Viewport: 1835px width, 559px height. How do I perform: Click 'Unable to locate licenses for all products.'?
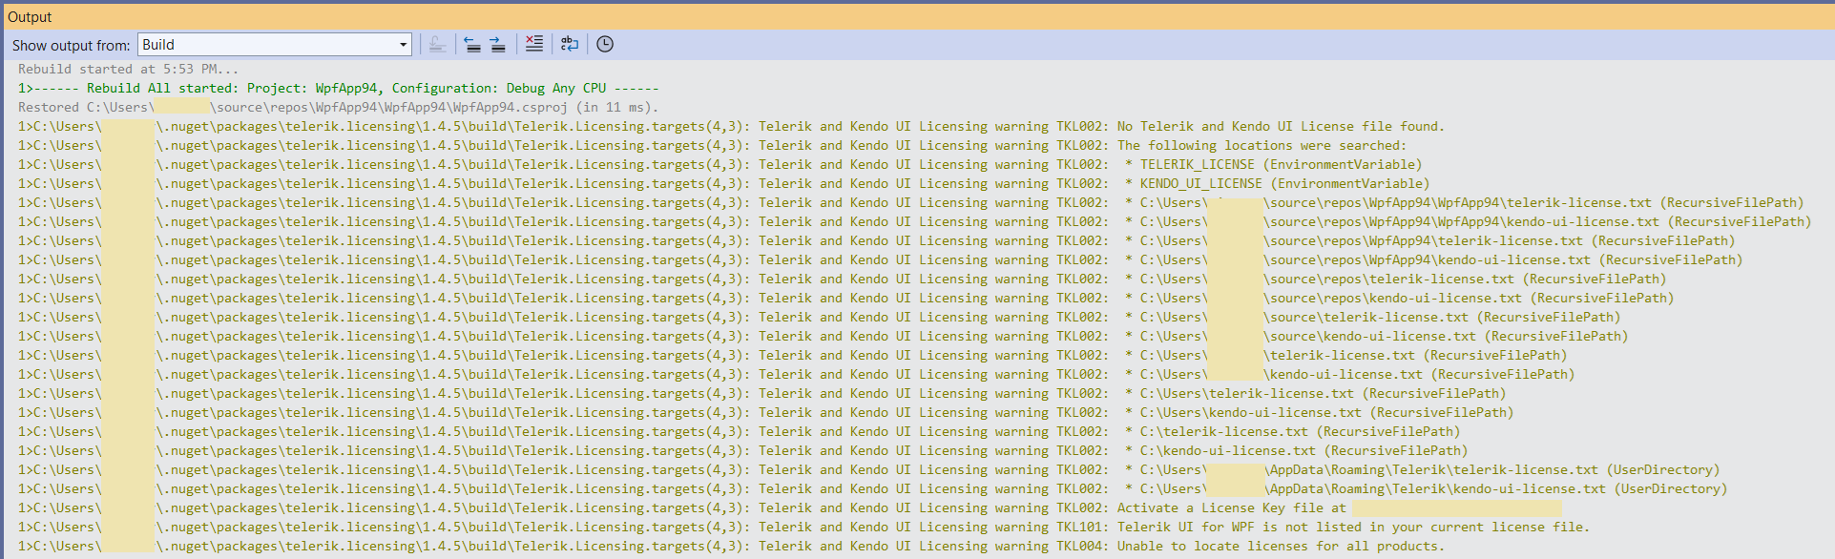[x=1281, y=546]
